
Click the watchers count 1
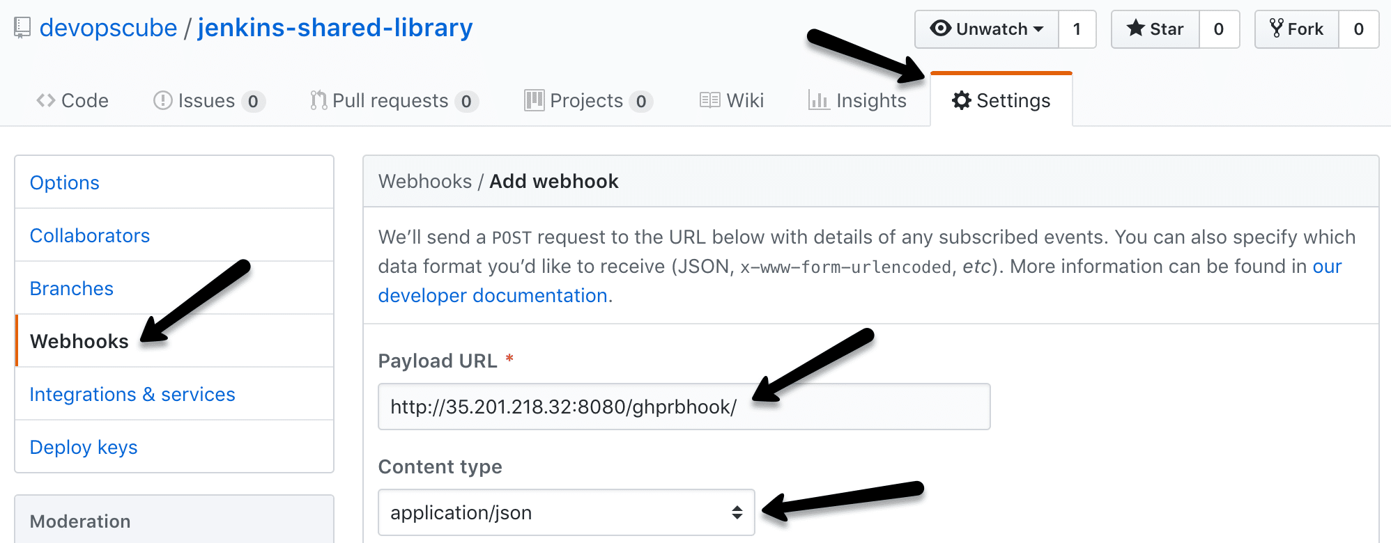(x=1077, y=29)
